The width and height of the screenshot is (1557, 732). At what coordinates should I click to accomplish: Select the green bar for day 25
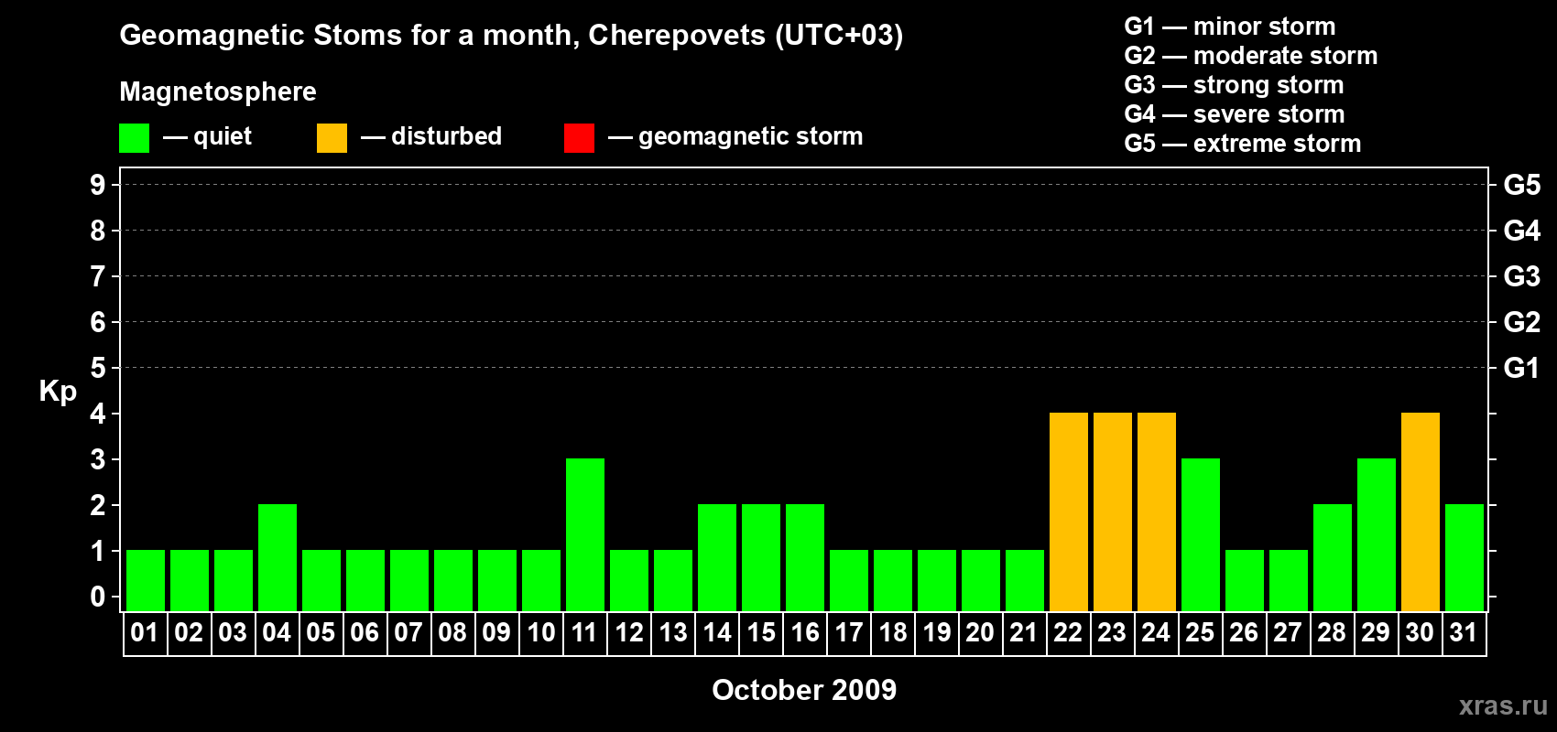click(1201, 534)
